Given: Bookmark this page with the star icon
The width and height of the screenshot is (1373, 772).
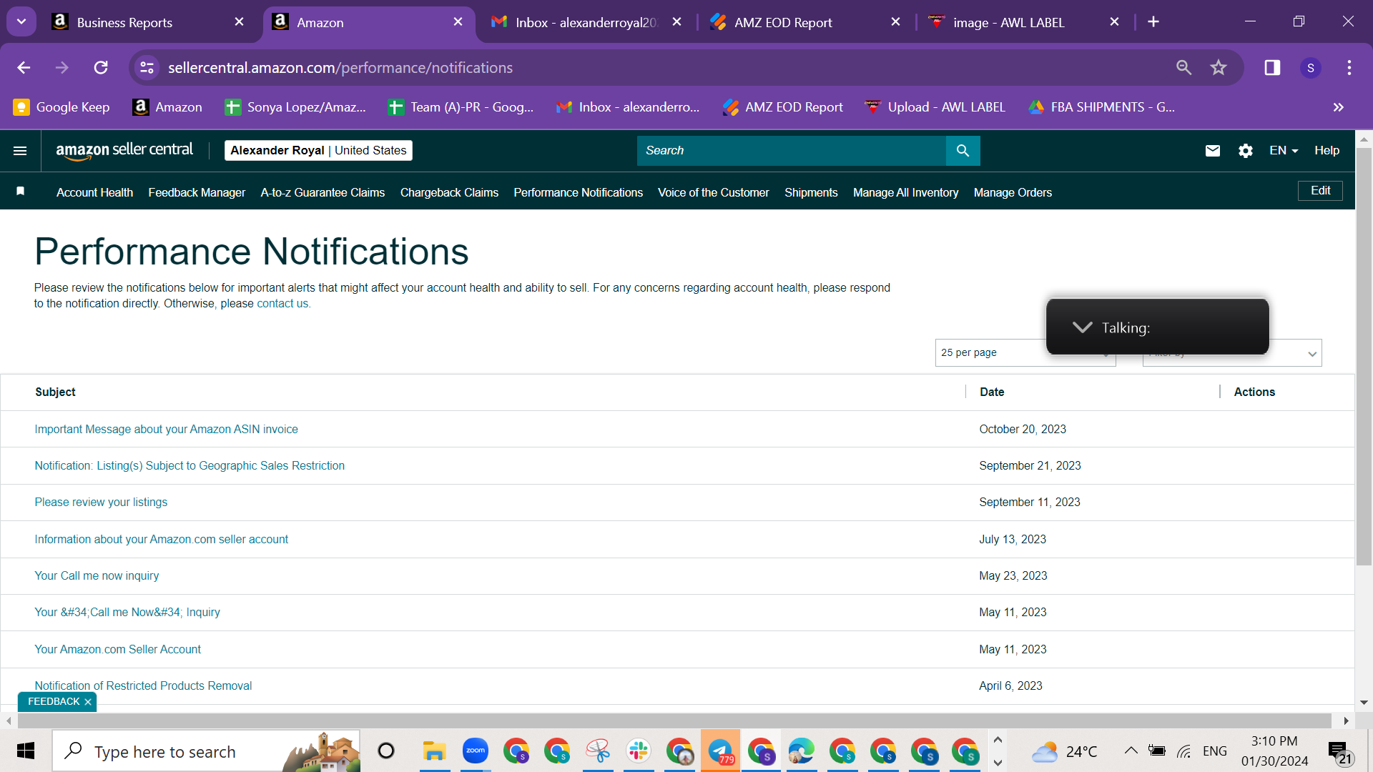Looking at the screenshot, I should [x=1219, y=68].
